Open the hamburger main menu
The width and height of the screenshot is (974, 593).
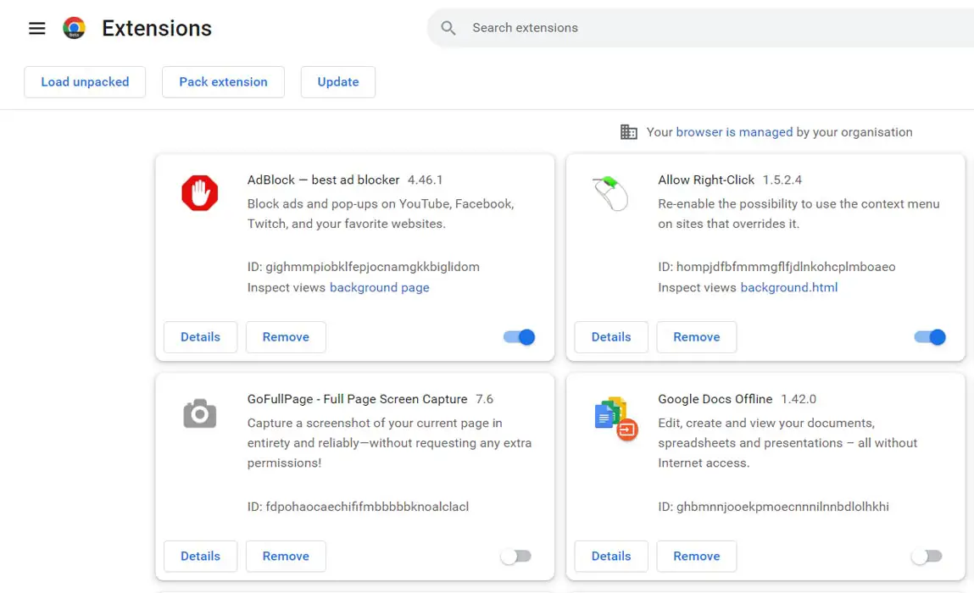[x=37, y=28]
